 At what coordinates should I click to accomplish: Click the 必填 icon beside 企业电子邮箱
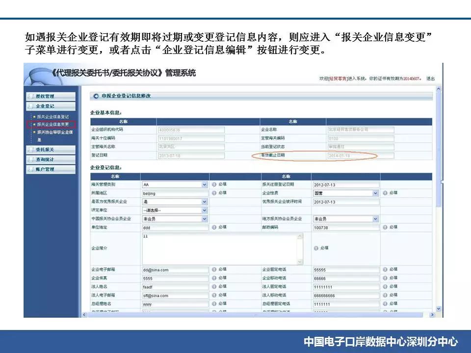coord(214,270)
